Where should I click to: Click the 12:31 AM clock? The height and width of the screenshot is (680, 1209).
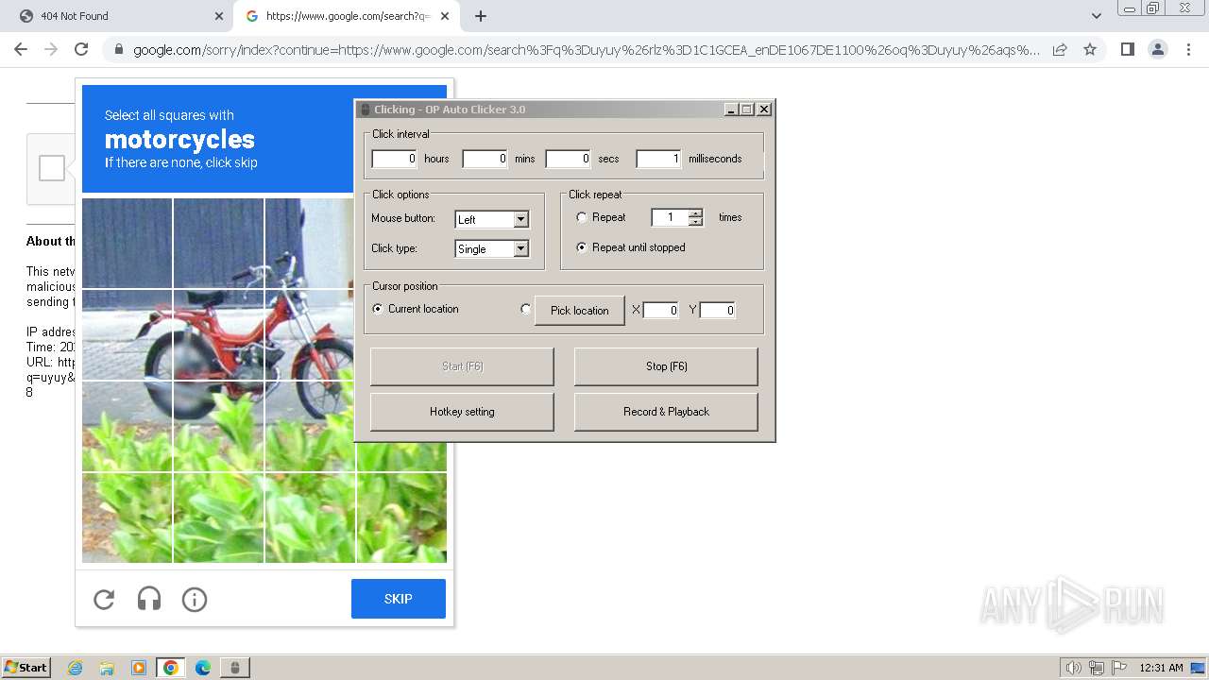tap(1161, 668)
